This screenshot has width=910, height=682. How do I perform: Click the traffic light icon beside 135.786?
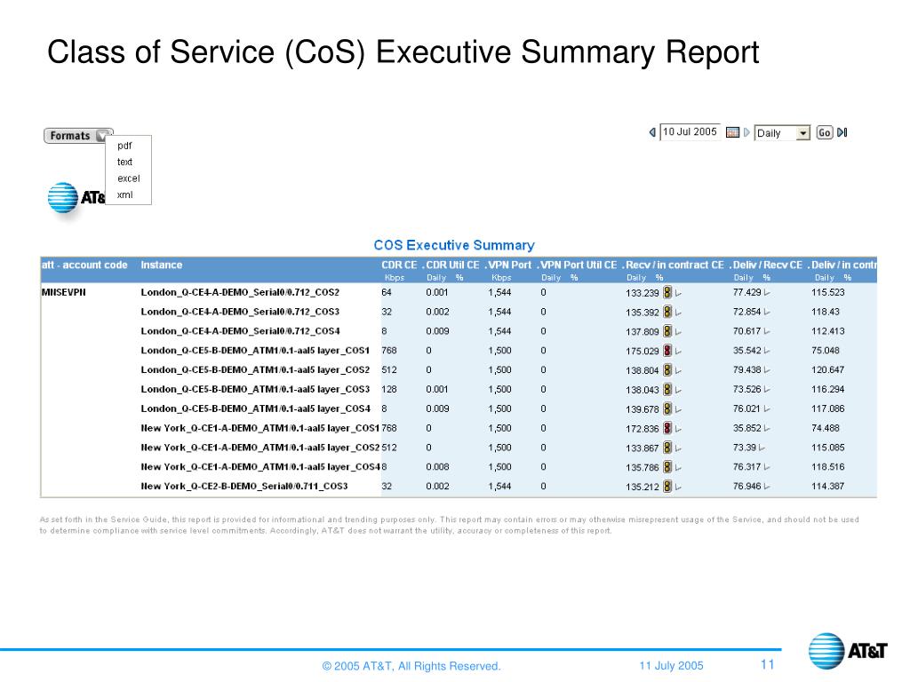pos(667,467)
